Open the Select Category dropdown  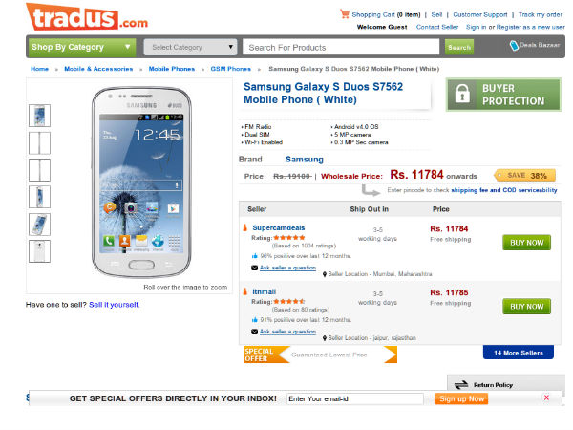coord(191,47)
